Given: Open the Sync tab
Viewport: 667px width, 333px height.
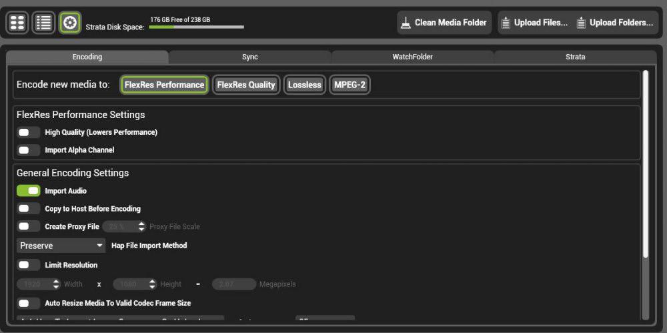Looking at the screenshot, I should 249,57.
